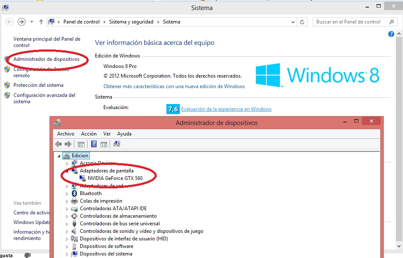Open the Acción menu
This screenshot has height=258, width=403.
89,134
